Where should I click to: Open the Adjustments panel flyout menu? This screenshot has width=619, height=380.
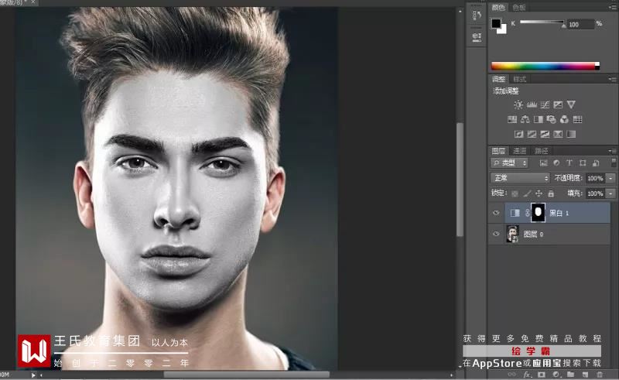point(612,79)
